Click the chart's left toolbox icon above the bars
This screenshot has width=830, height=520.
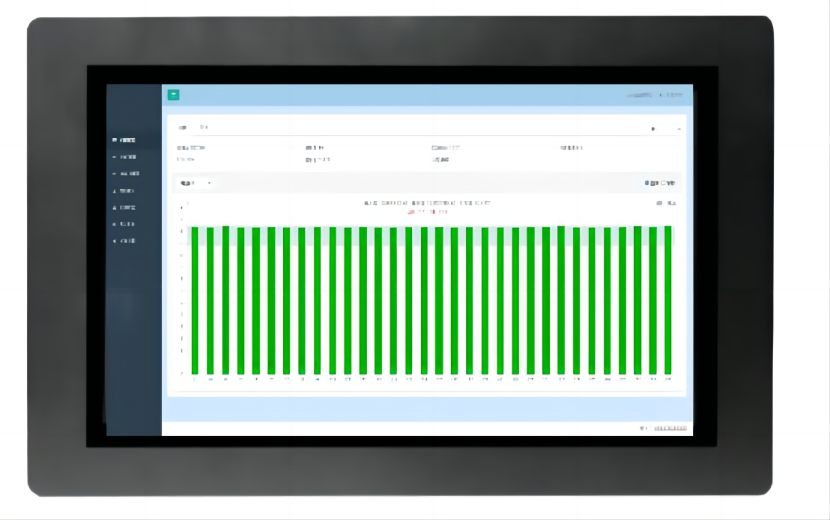tap(660, 203)
